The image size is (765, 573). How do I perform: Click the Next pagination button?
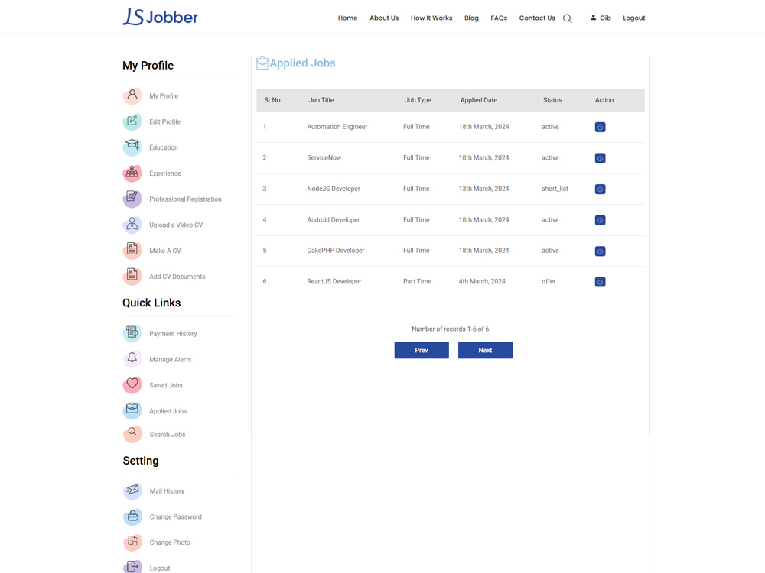click(485, 350)
